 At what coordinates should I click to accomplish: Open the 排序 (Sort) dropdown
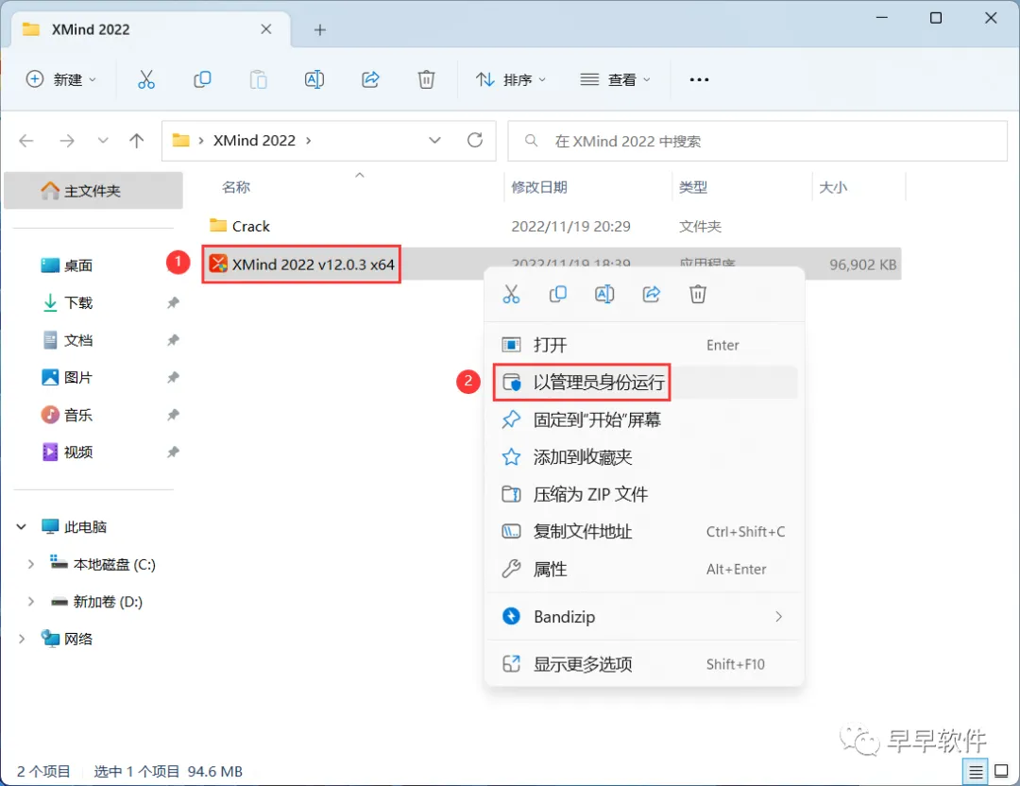tap(511, 79)
